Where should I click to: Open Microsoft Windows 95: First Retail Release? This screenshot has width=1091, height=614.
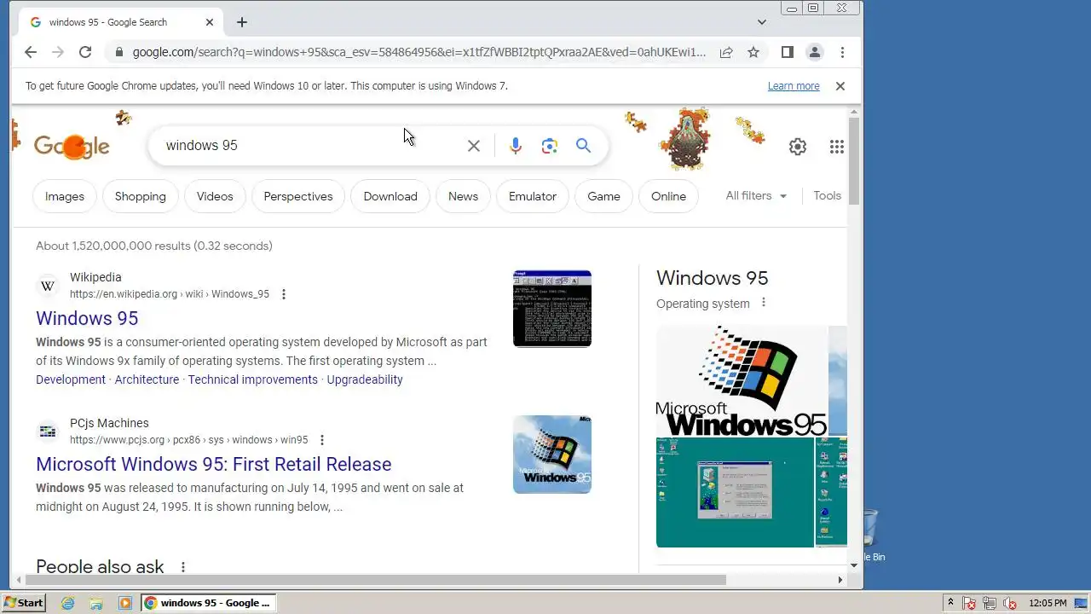click(214, 464)
